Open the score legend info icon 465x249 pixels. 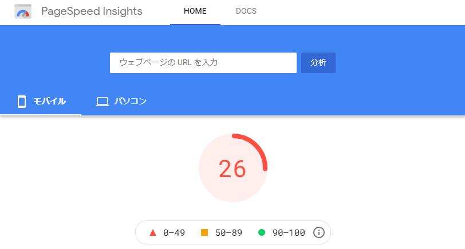click(x=319, y=232)
